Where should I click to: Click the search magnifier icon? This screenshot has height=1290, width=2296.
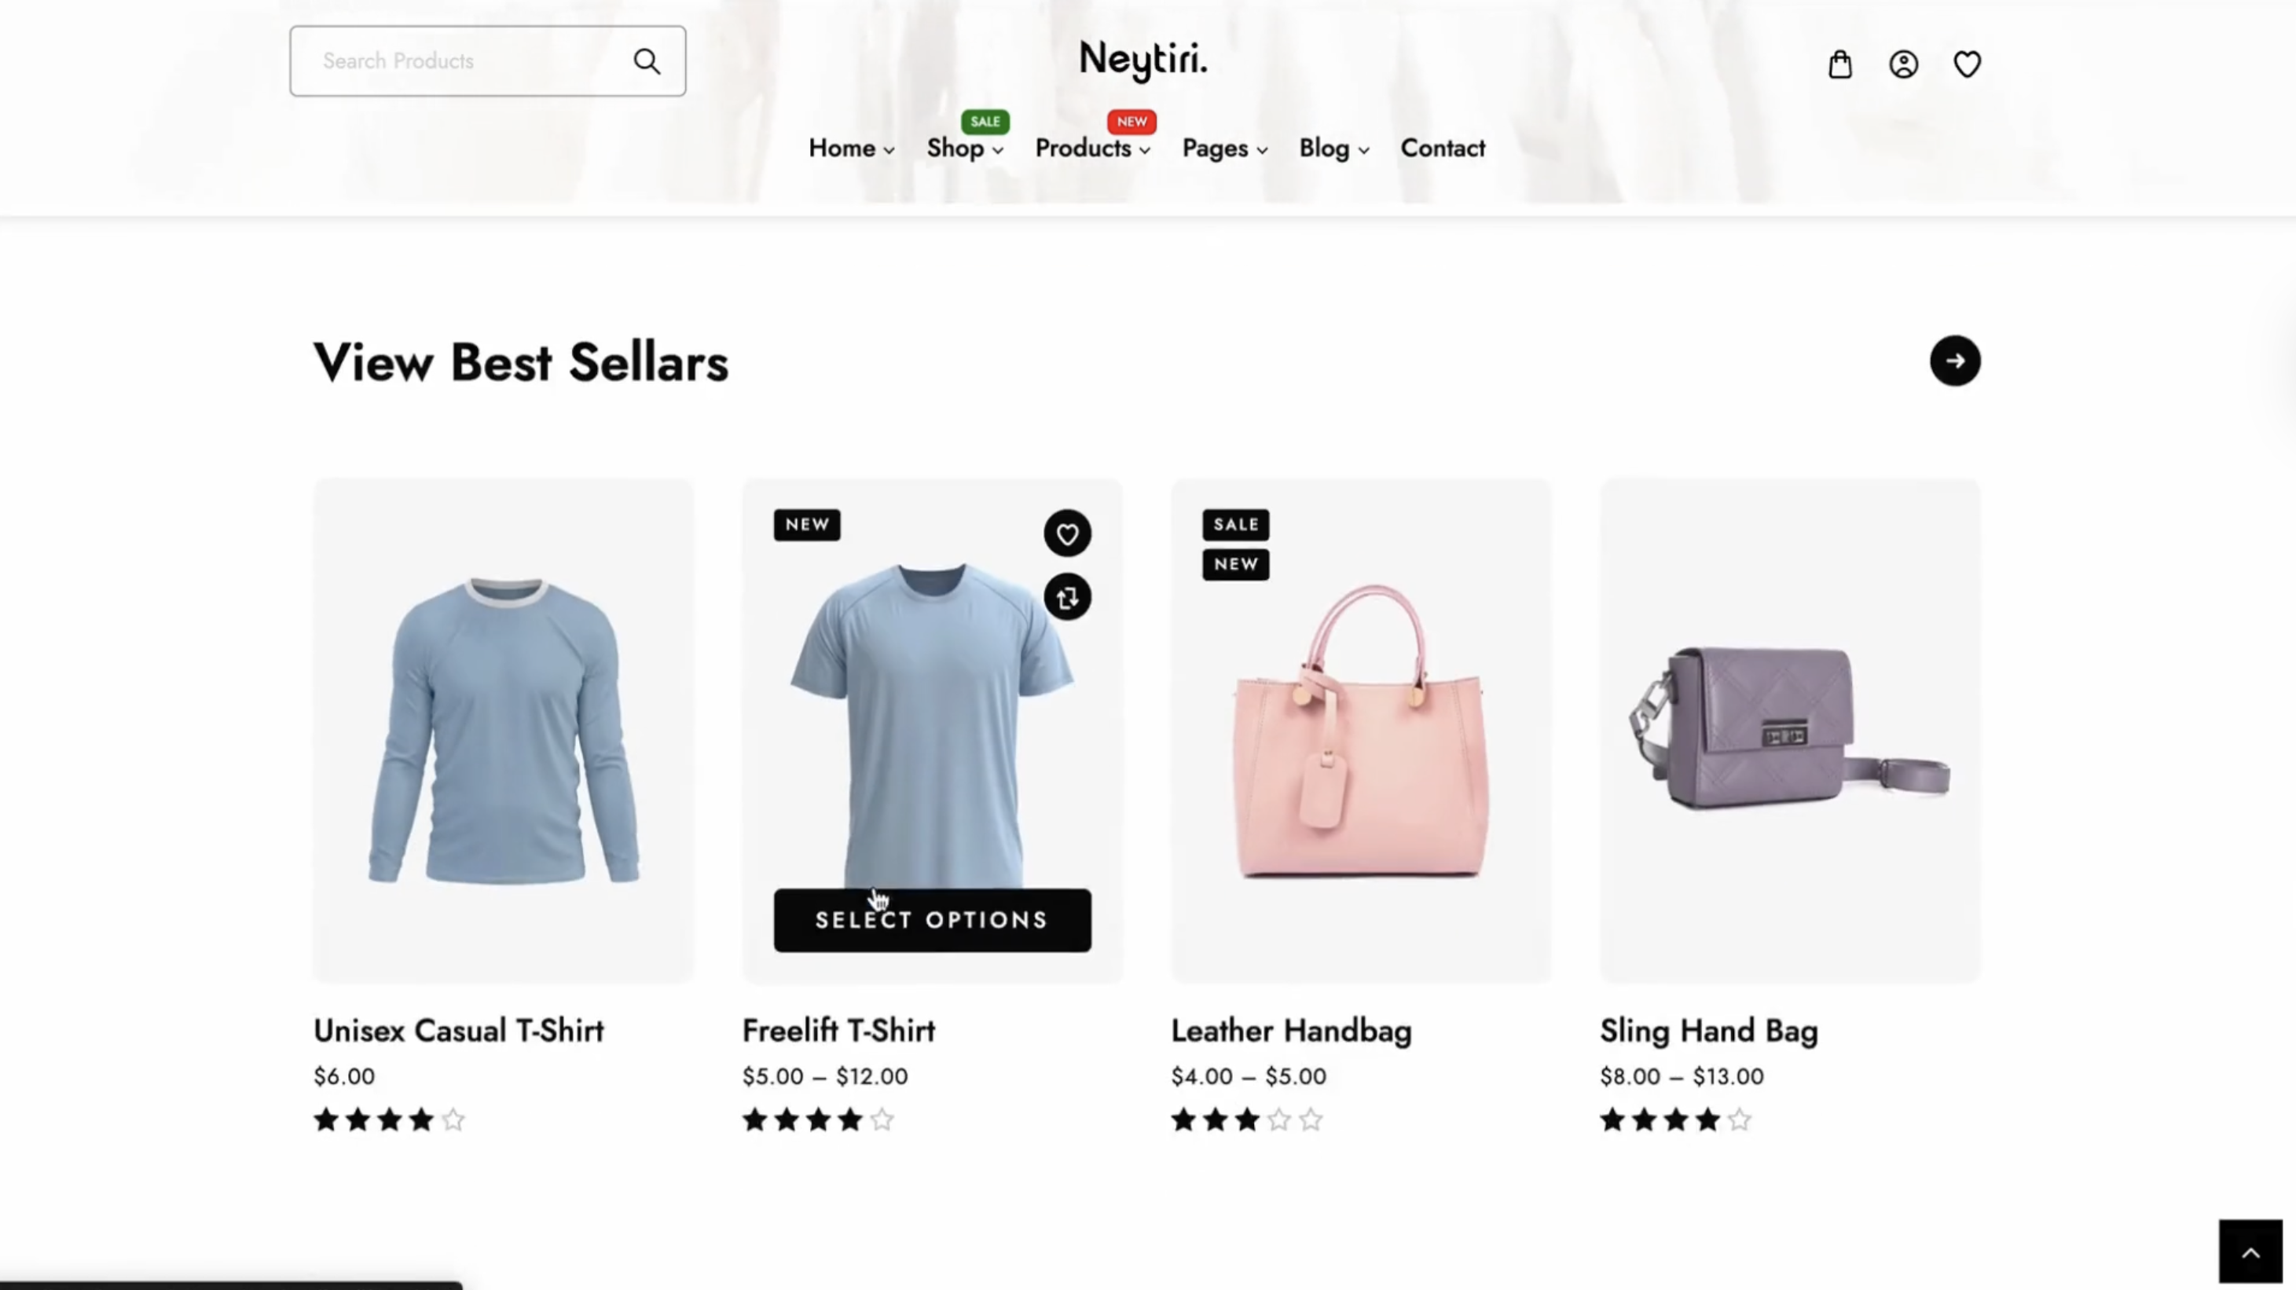[x=647, y=60]
